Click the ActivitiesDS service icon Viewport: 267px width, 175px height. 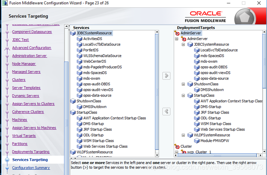tap(80, 39)
